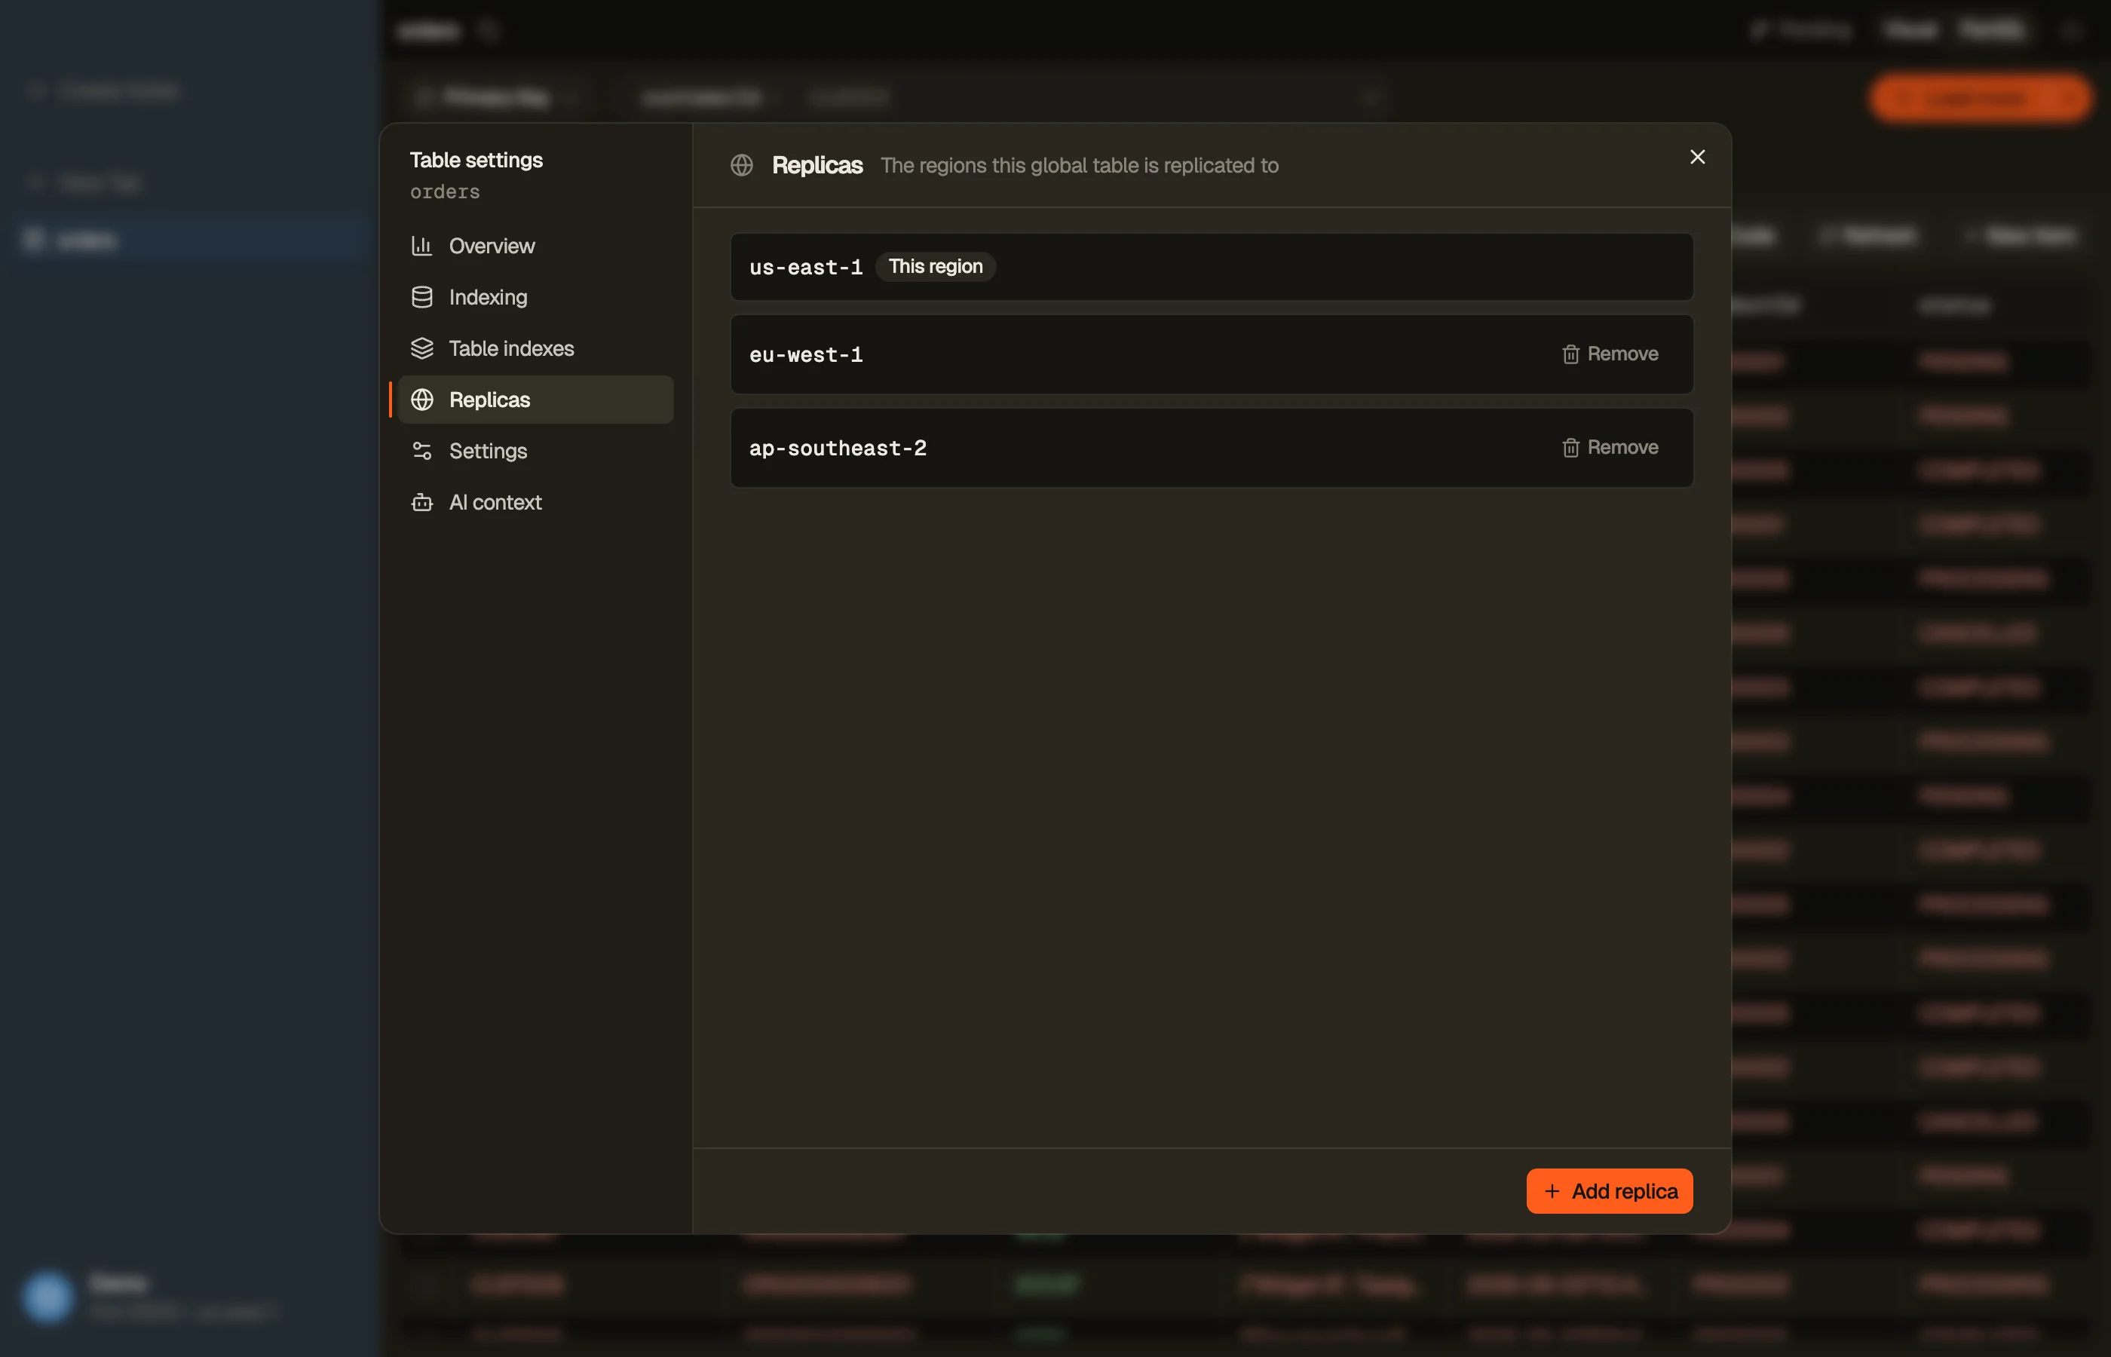Remove the ap-southeast-2 replica
Image resolution: width=2111 pixels, height=1357 pixels.
pos(1610,447)
